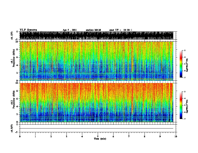Click the "Time (min)" axis label
Image resolution: width=198 pixels, height=153 pixels.
point(100,139)
